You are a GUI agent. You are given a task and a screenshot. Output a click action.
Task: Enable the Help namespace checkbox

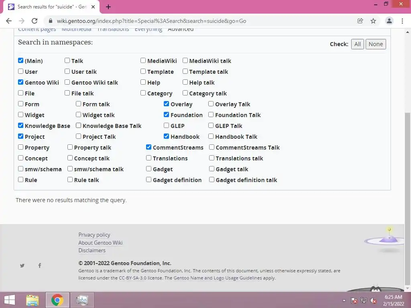pyautogui.click(x=143, y=82)
